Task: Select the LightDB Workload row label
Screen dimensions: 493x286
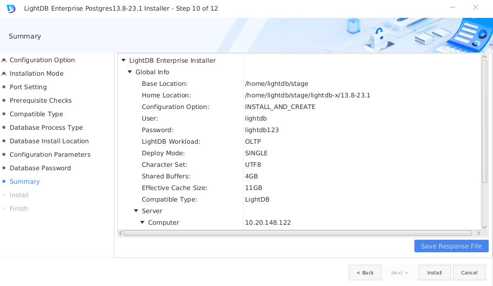Action: 171,142
